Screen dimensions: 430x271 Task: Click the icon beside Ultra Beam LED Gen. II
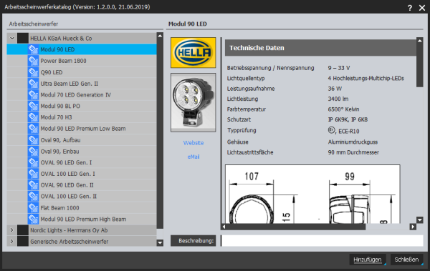[x=33, y=84]
